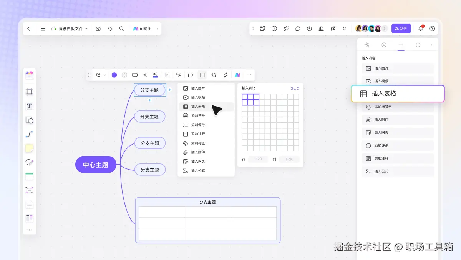Select the connector line tool on the toolbar
Image resolution: width=461 pixels, height=260 pixels.
coord(145,75)
